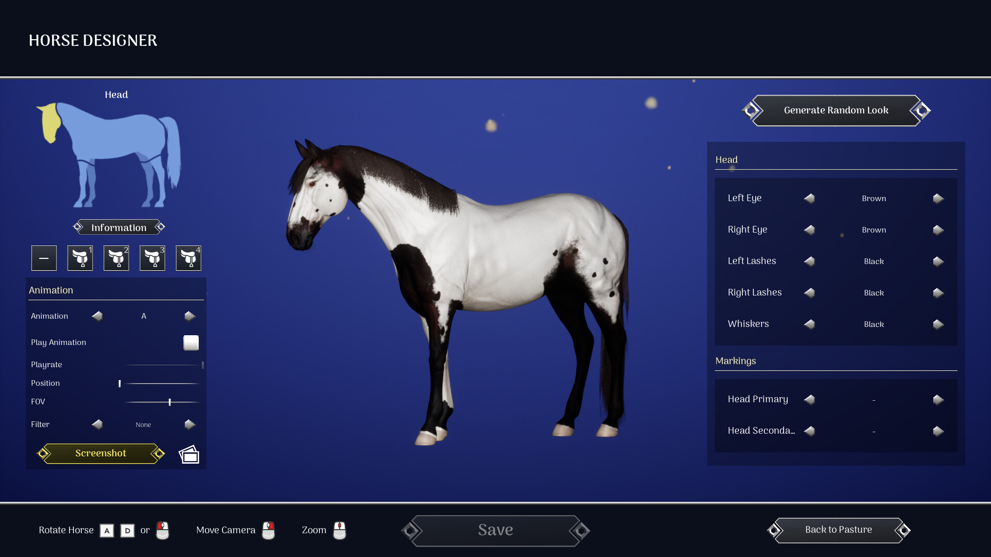Select saddle preset slot 4 icon

(x=188, y=258)
